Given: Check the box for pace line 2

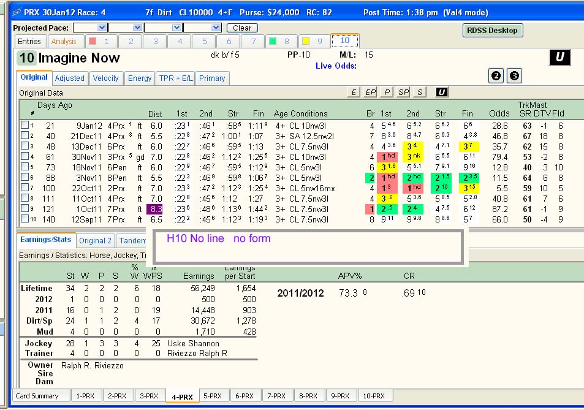Looking at the screenshot, I should pos(25,135).
